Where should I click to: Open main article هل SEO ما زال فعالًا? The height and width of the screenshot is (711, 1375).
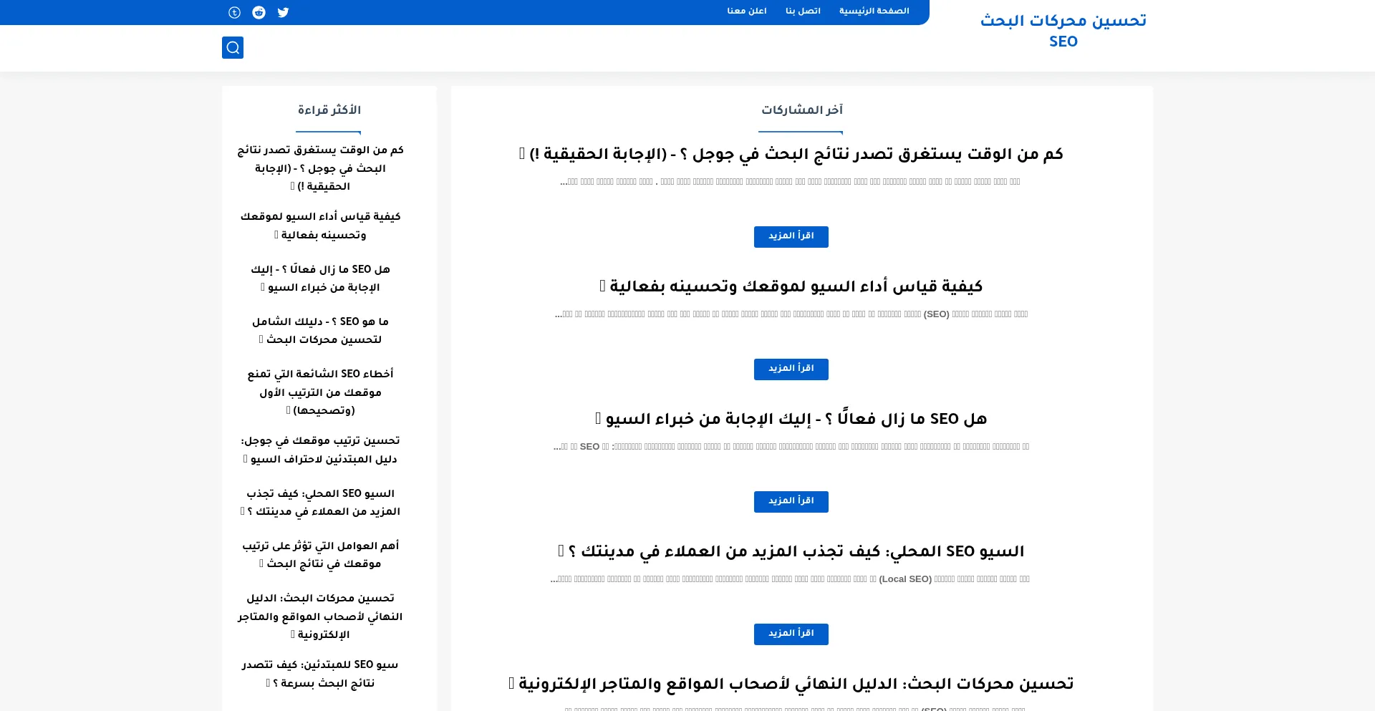tap(791, 419)
